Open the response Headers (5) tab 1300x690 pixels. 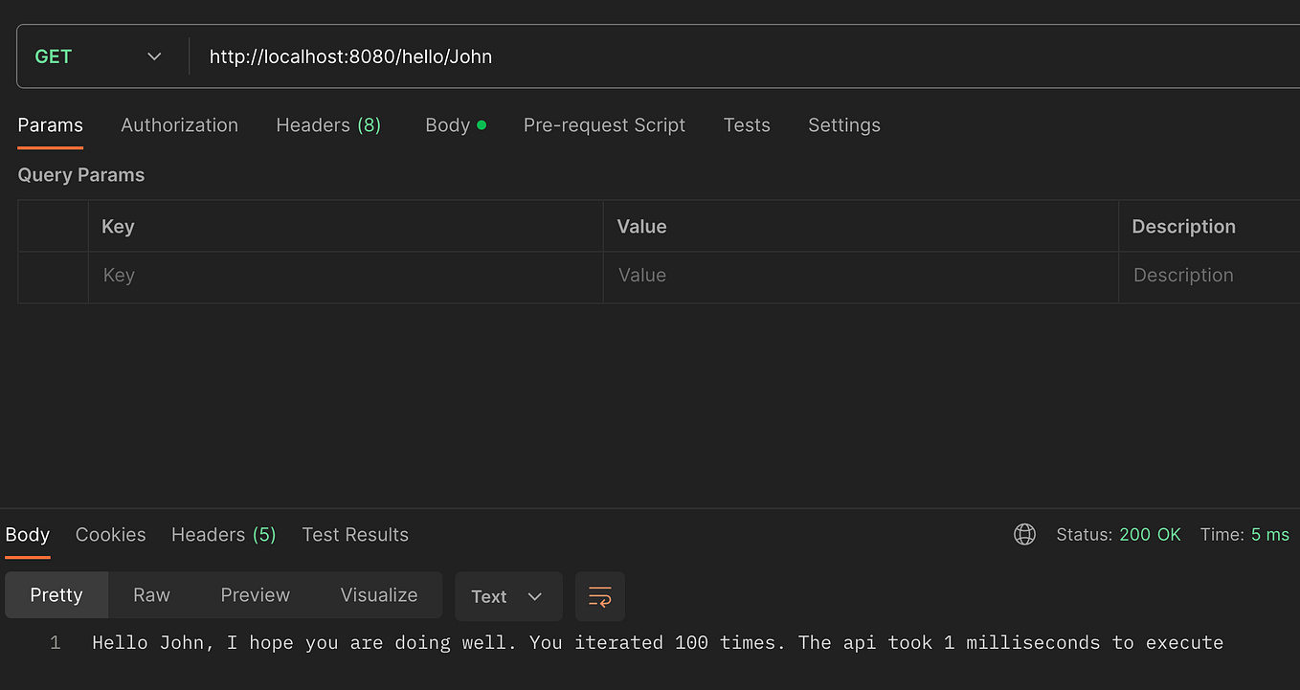(x=223, y=534)
